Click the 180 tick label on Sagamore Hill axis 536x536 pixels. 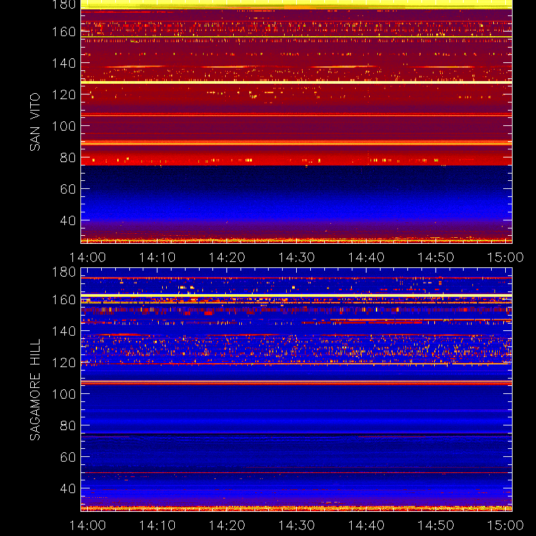[x=64, y=272]
